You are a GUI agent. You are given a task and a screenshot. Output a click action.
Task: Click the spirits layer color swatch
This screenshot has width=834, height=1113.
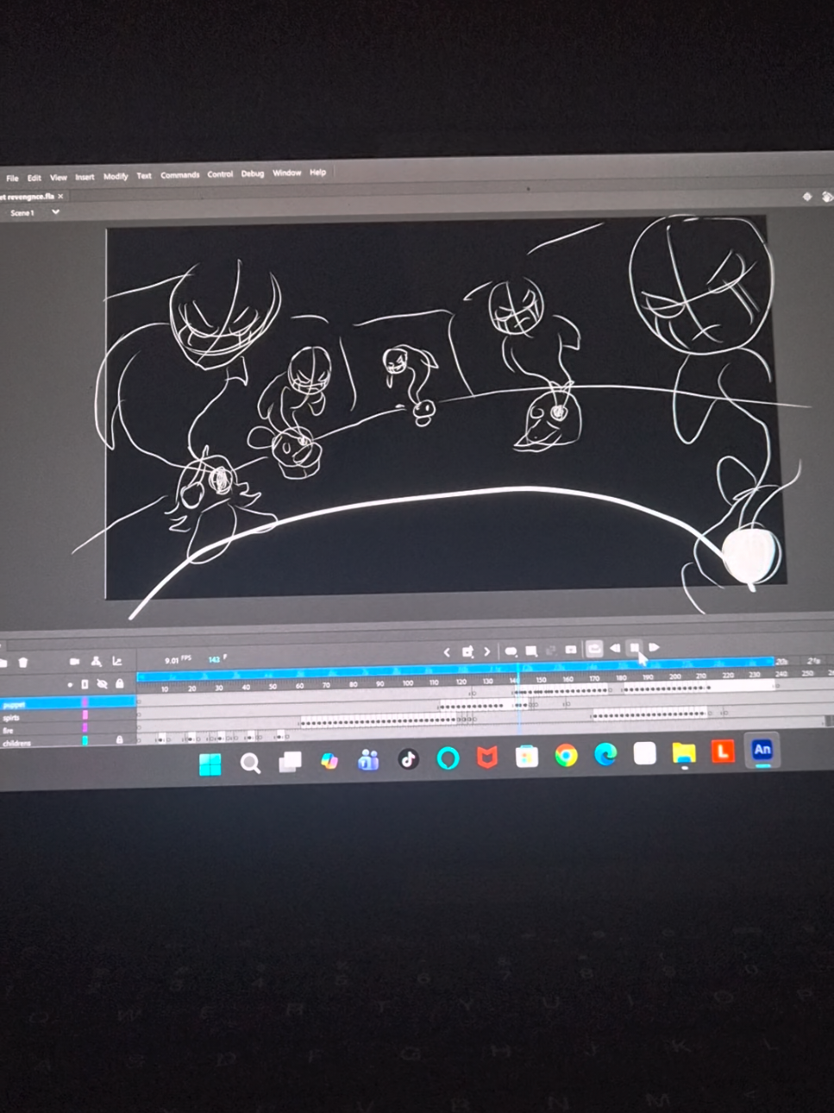click(x=85, y=716)
